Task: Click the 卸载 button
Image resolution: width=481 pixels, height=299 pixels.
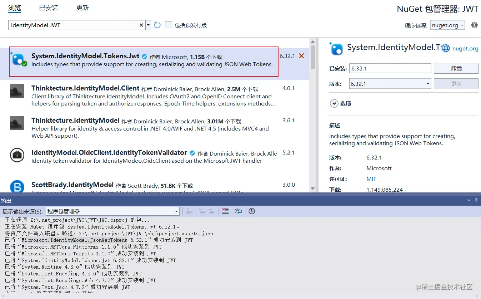Action: point(456,68)
